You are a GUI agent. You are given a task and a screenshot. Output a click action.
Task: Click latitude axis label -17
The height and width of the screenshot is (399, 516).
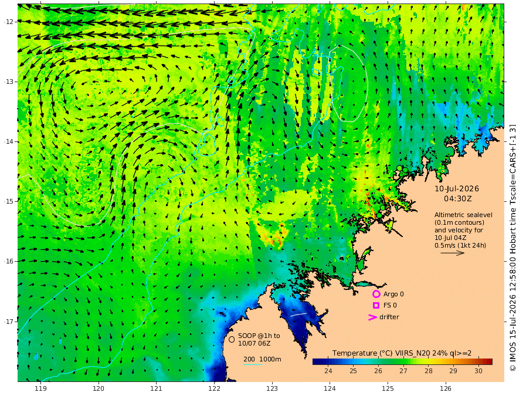pos(9,321)
